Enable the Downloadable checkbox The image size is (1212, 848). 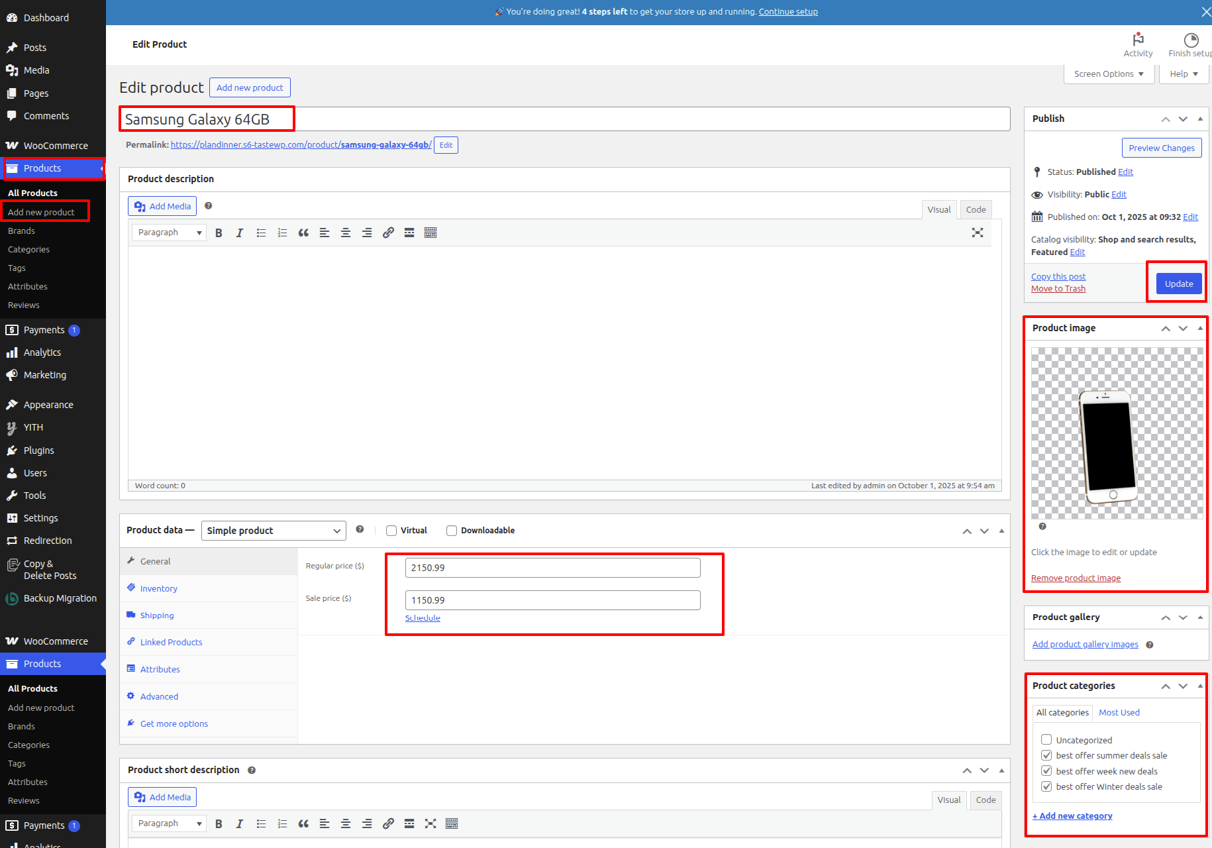pyautogui.click(x=452, y=531)
